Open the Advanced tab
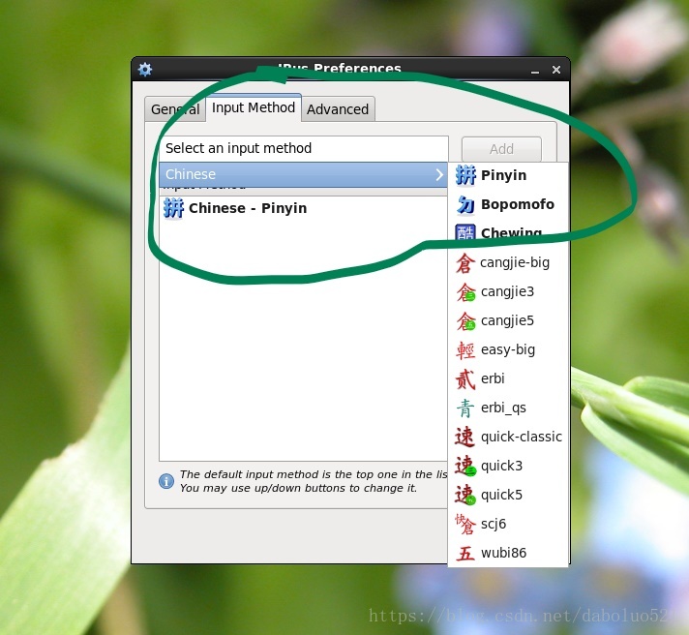Screen dimensions: 689x635 pos(338,109)
